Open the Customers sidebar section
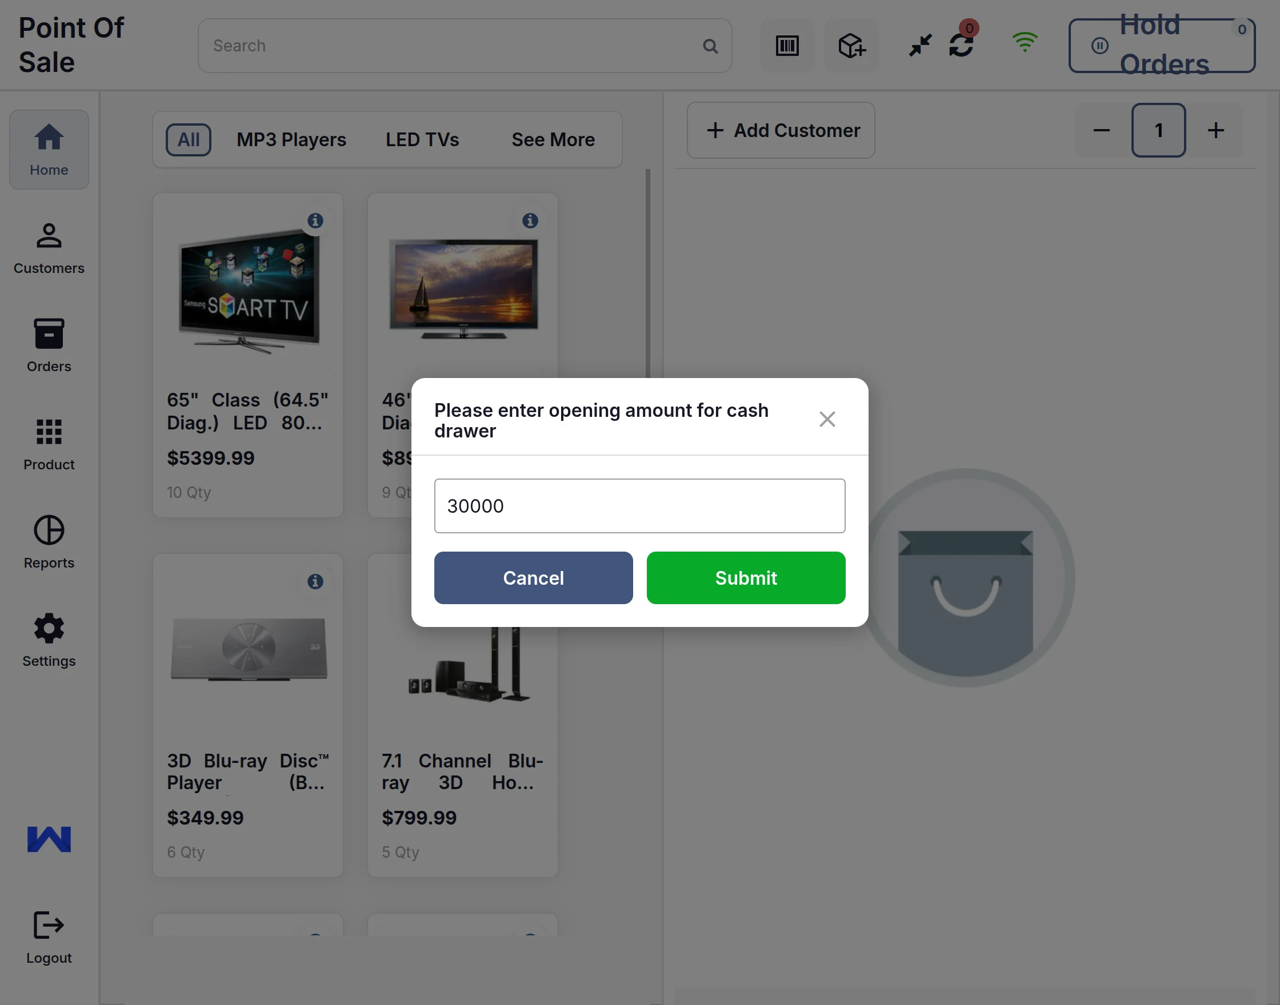1280x1005 pixels. point(49,248)
